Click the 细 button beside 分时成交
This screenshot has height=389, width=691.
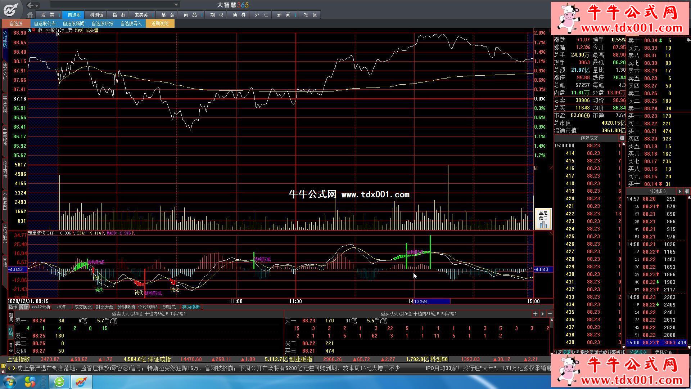687,191
